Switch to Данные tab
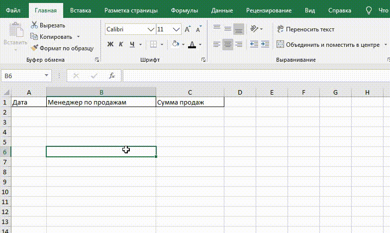The image size is (390, 233). coord(222,10)
